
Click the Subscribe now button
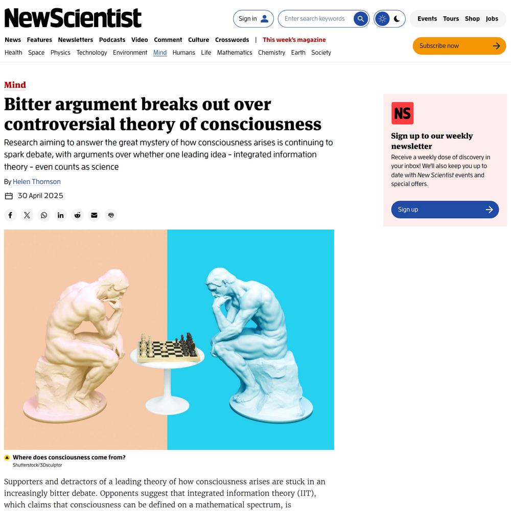pyautogui.click(x=459, y=46)
